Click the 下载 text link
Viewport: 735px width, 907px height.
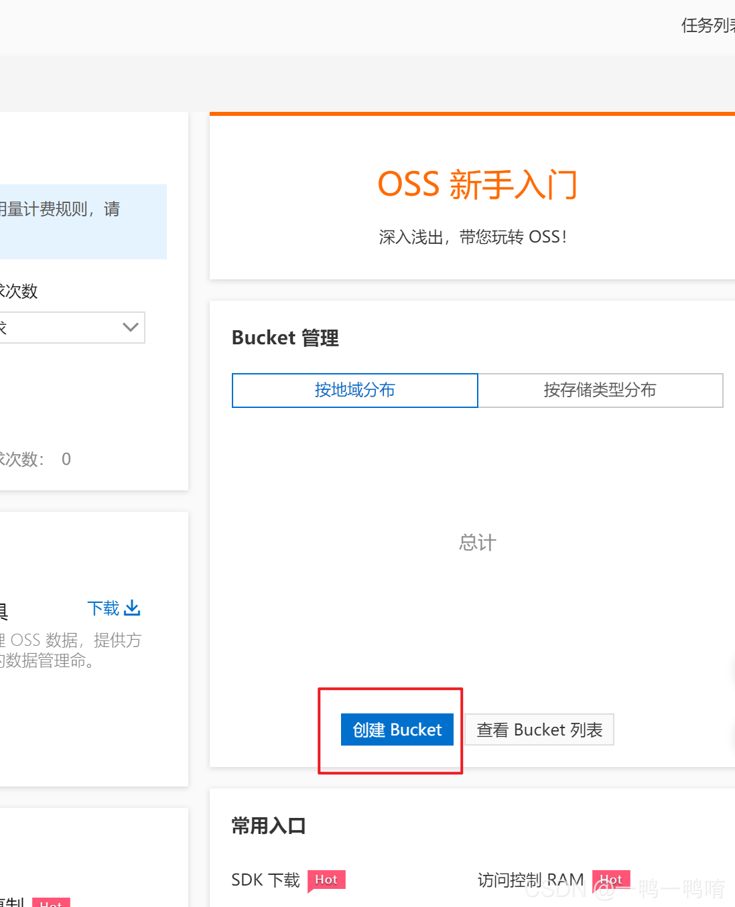(103, 608)
